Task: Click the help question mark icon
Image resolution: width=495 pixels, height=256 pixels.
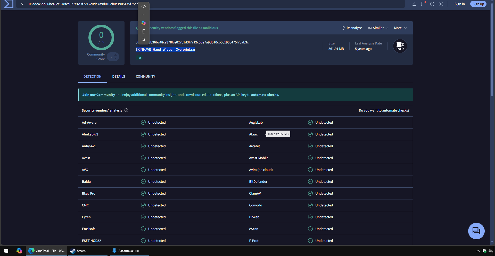Action: tap(432, 4)
